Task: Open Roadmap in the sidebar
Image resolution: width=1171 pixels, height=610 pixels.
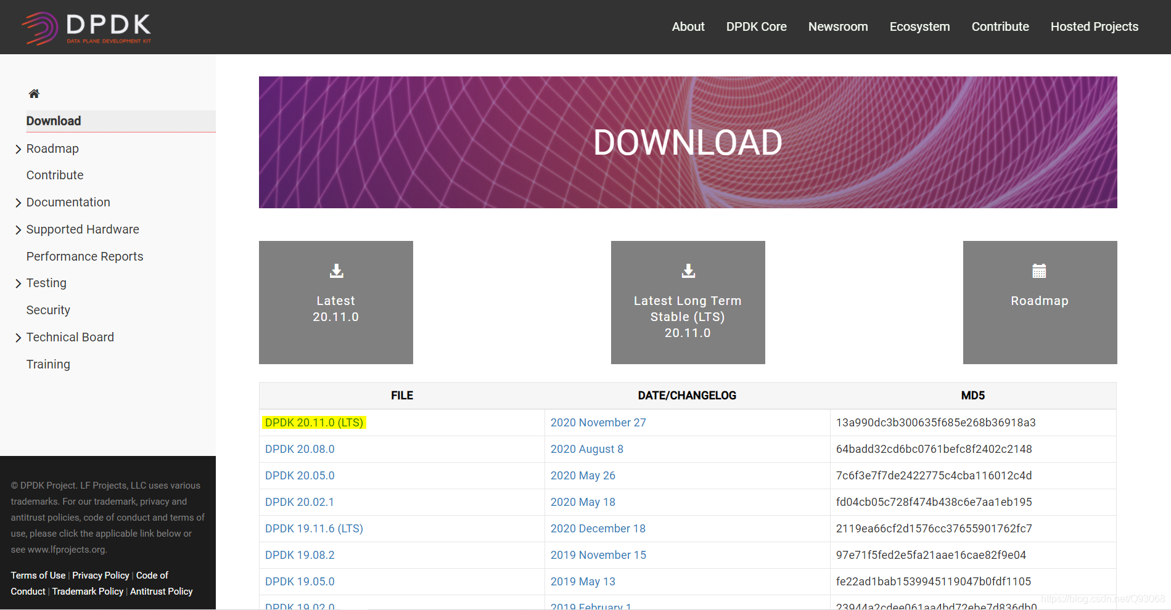Action: tap(52, 148)
